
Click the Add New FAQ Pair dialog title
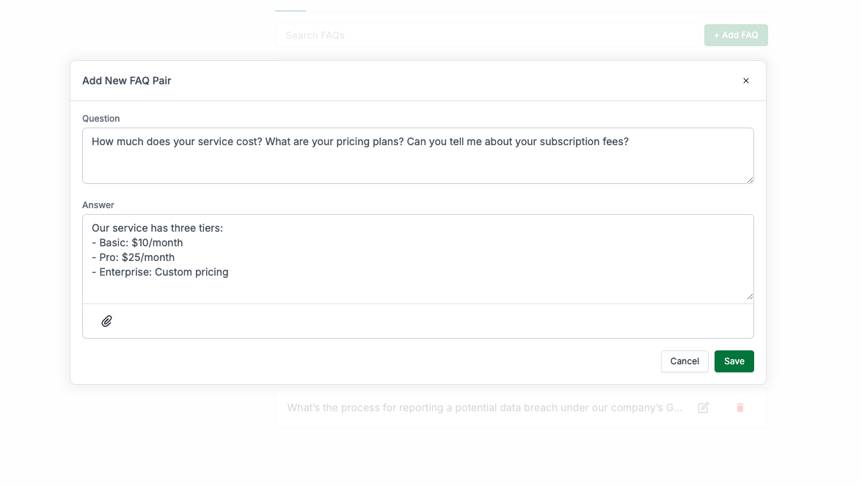pos(127,81)
